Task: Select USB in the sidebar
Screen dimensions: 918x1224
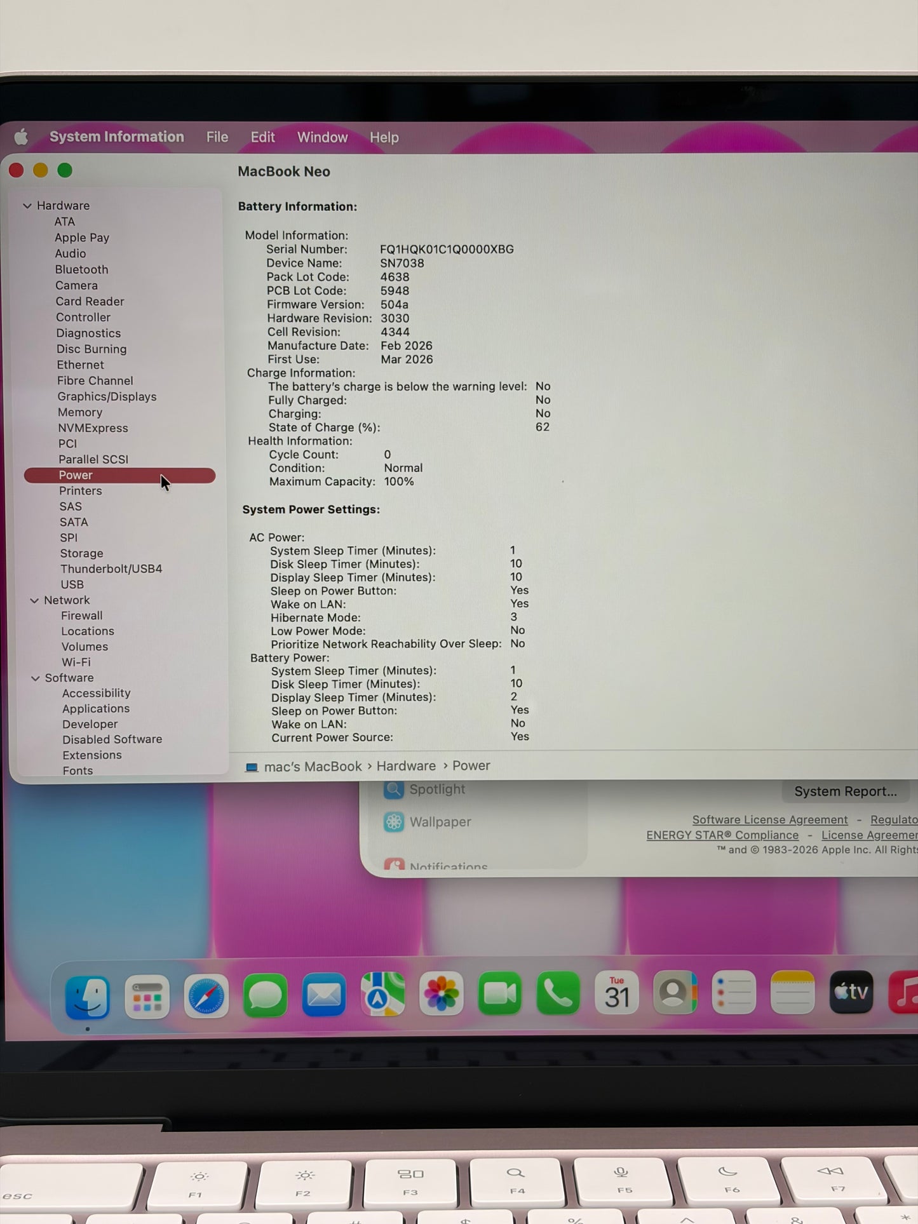Action: tap(72, 584)
